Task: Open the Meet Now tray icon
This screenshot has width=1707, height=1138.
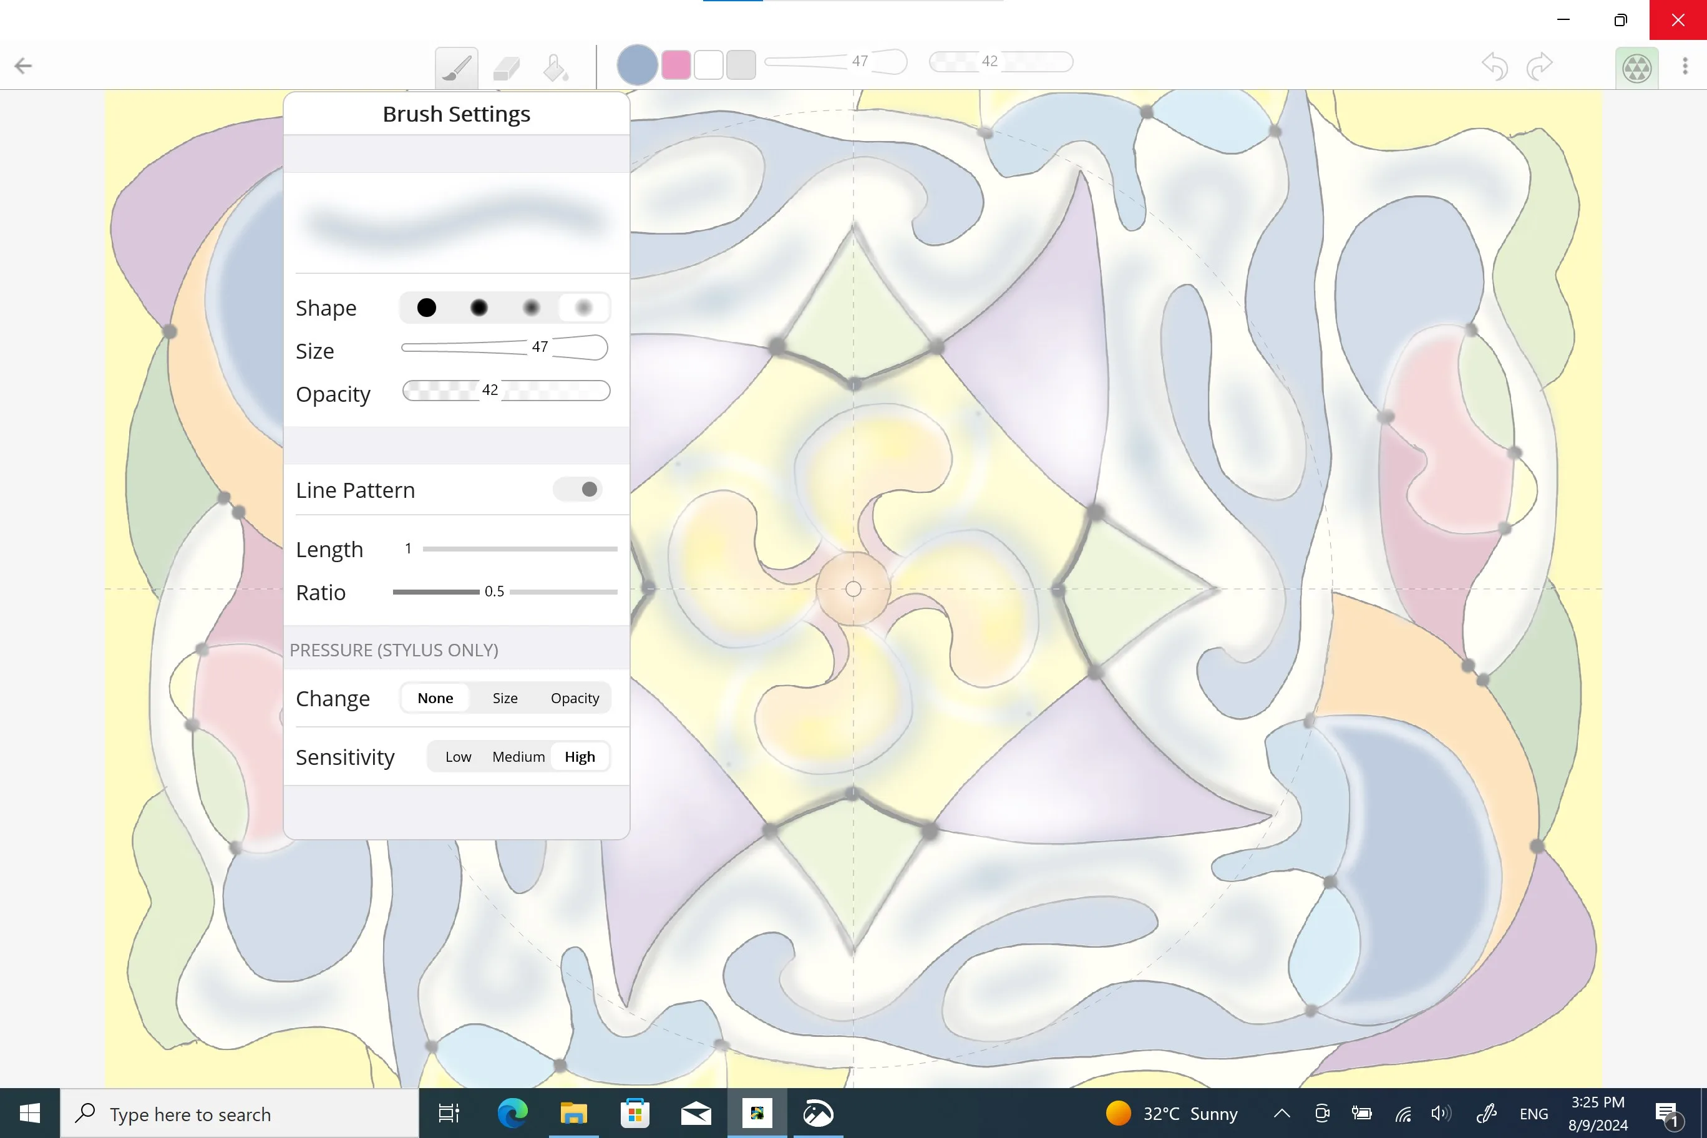Action: tap(1321, 1113)
